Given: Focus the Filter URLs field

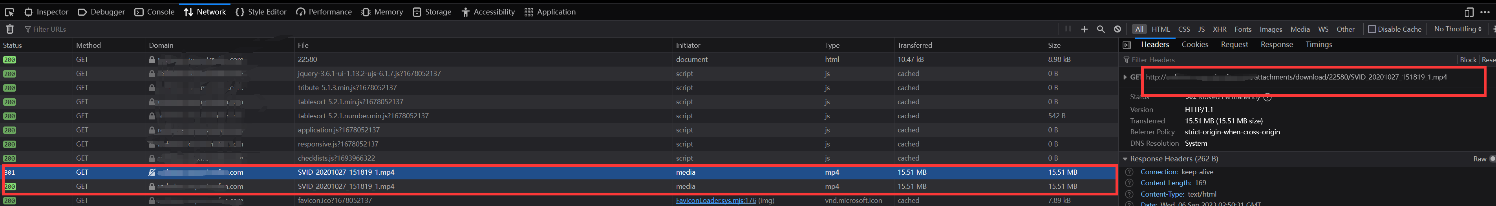Looking at the screenshot, I should 540,29.
